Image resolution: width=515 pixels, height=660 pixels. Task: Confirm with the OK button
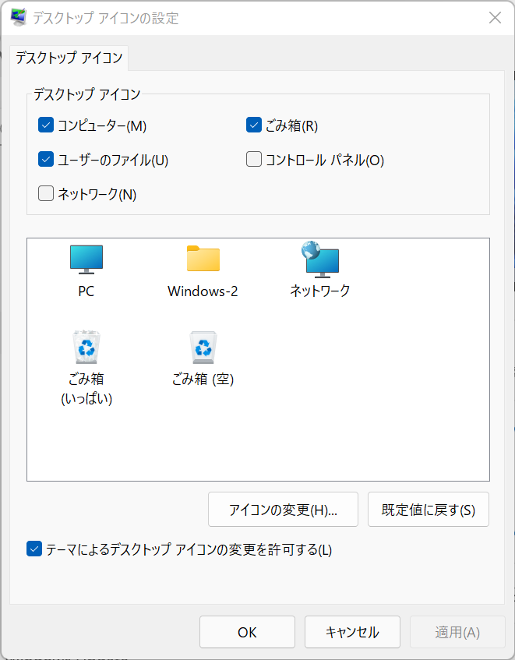(248, 632)
